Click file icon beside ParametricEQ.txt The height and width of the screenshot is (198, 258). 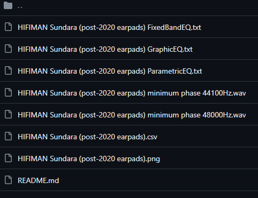[8, 71]
